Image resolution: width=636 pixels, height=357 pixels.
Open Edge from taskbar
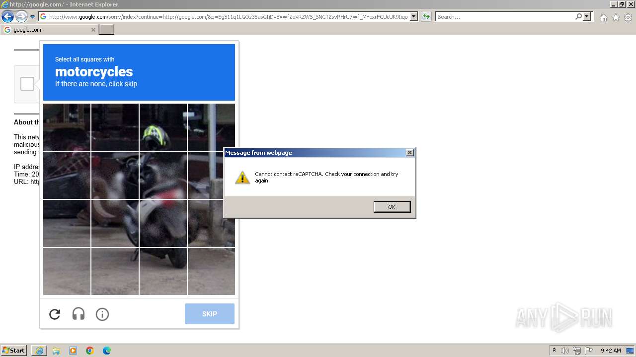107,351
